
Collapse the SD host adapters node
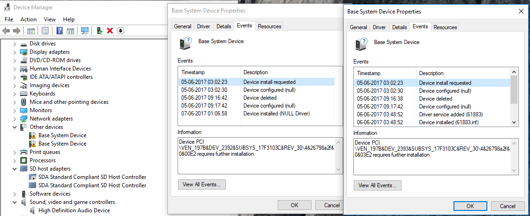[15, 169]
